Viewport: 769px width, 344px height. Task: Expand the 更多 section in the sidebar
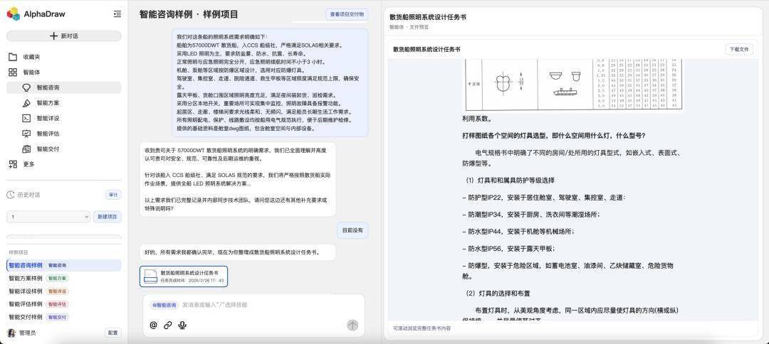click(28, 164)
